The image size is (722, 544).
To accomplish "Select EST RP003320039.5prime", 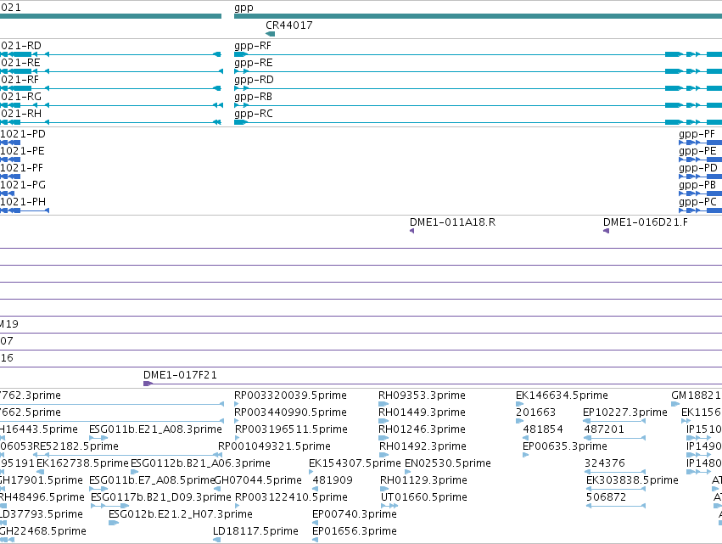I will click(290, 395).
